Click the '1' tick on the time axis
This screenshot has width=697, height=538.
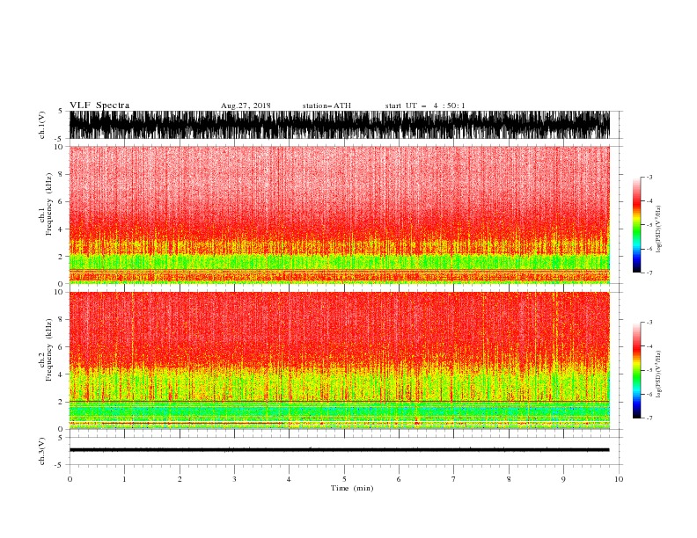coord(124,479)
